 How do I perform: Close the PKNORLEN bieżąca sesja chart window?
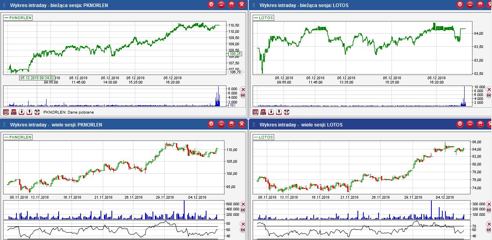point(242,5)
